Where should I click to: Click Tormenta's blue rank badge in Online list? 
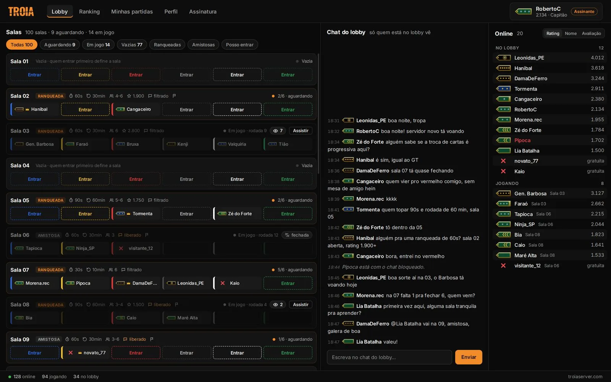click(x=503, y=89)
